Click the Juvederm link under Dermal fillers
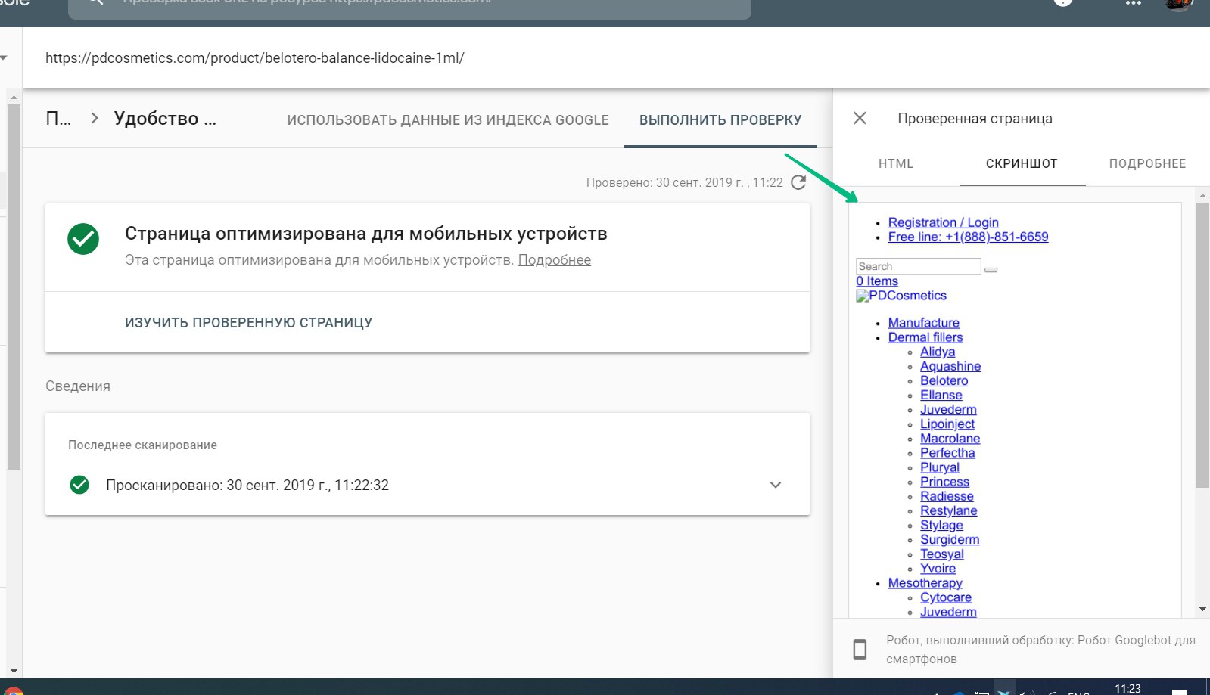 [948, 409]
